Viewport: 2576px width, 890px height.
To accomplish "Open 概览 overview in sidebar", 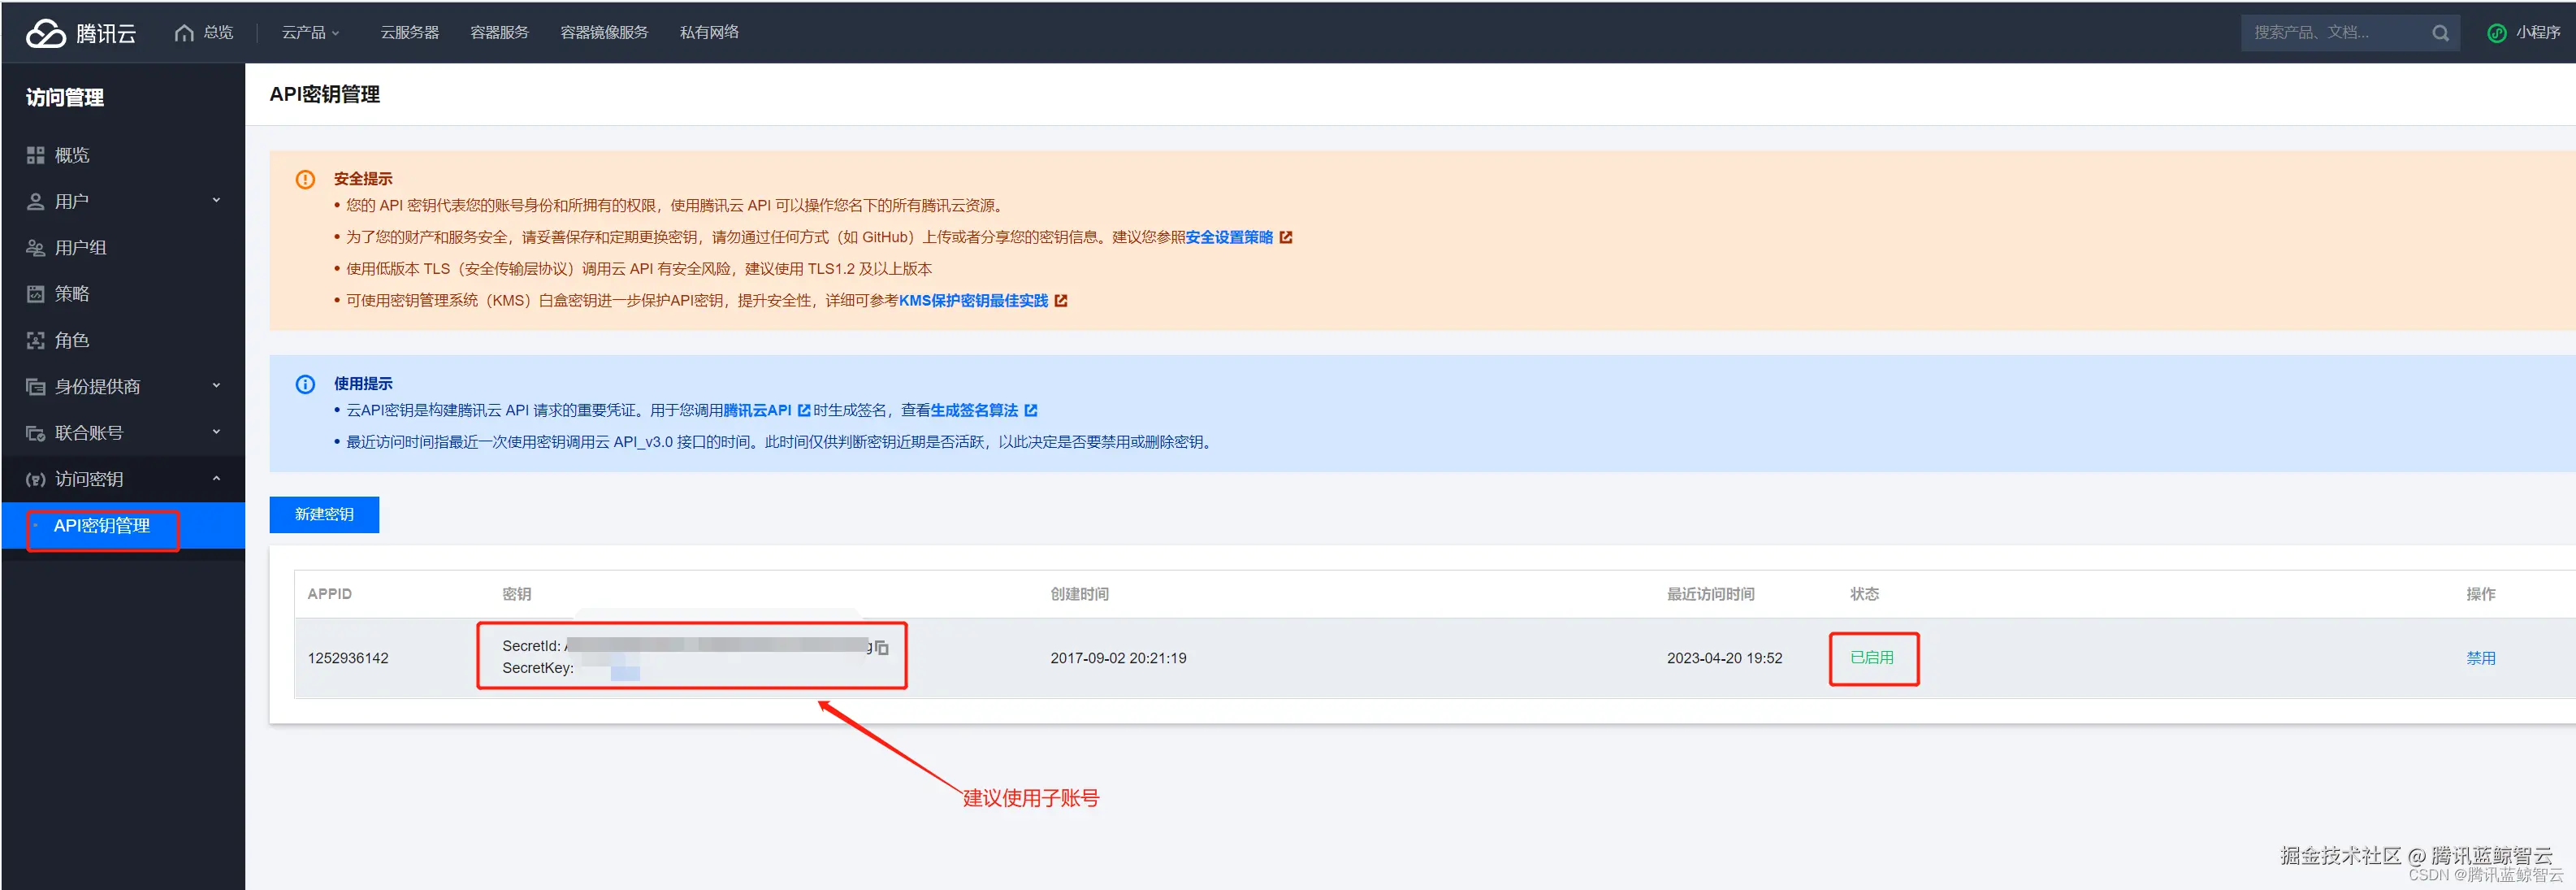I will (x=72, y=155).
